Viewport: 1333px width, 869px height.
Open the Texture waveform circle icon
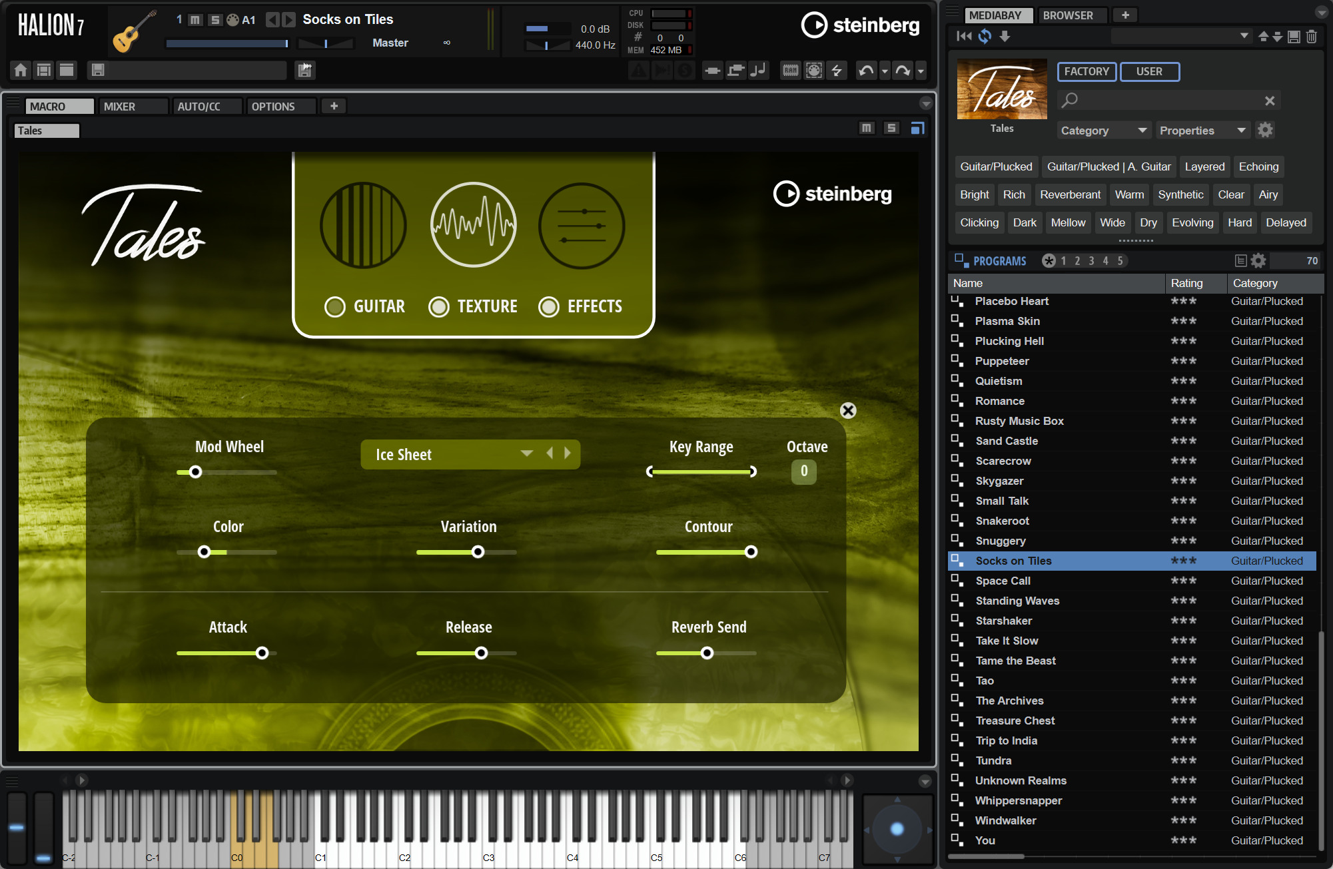coord(473,225)
